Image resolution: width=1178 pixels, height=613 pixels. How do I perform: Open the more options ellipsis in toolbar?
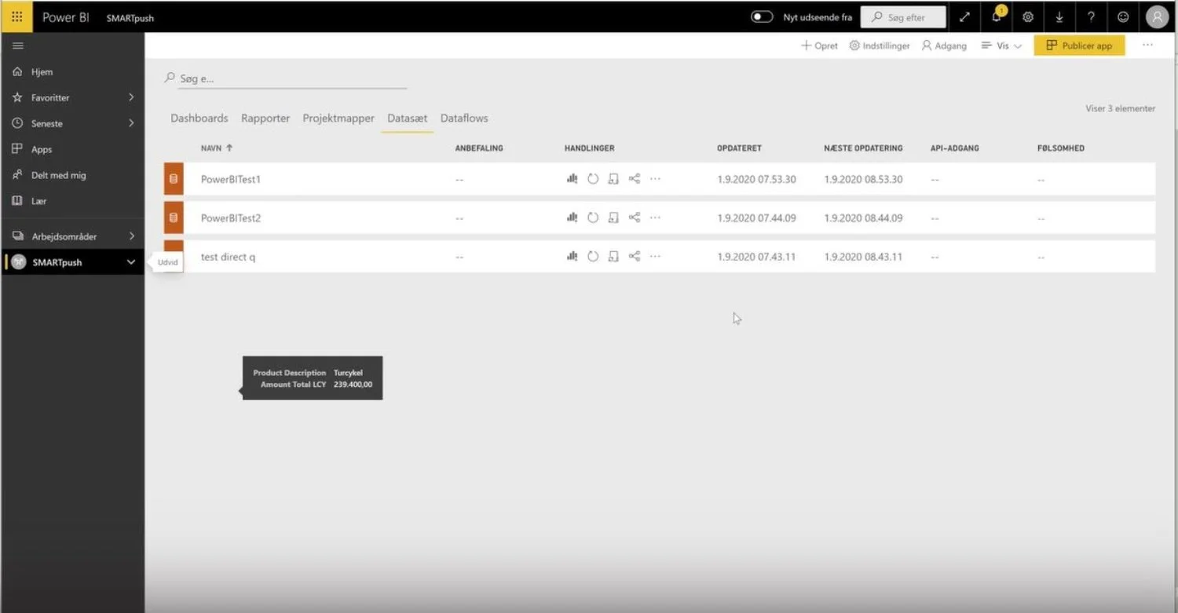[x=1148, y=46]
